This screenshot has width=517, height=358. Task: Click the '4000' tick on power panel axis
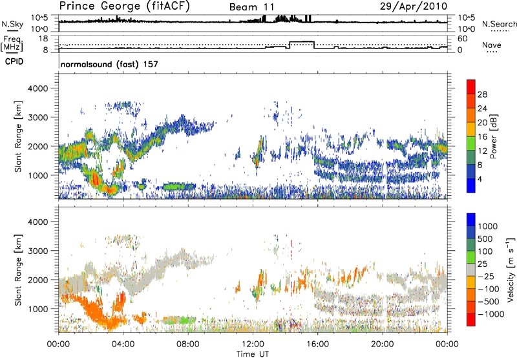point(37,89)
